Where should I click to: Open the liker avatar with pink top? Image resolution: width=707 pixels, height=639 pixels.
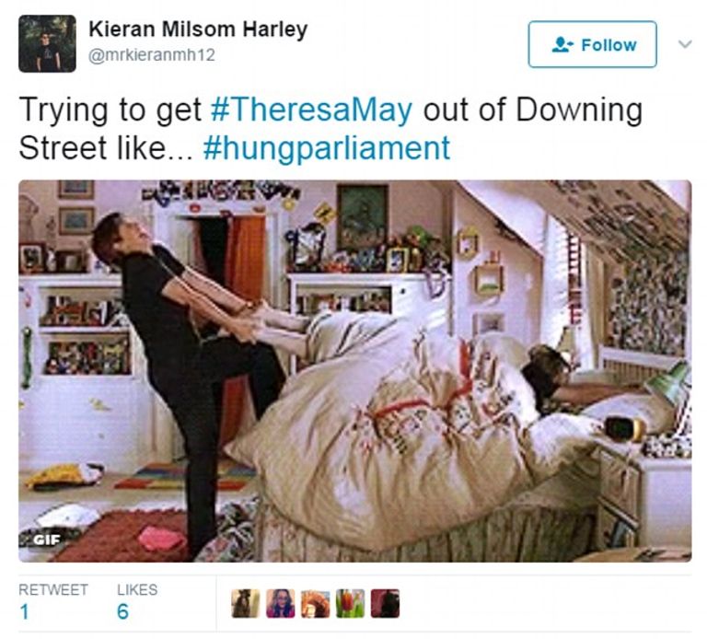pos(281,603)
